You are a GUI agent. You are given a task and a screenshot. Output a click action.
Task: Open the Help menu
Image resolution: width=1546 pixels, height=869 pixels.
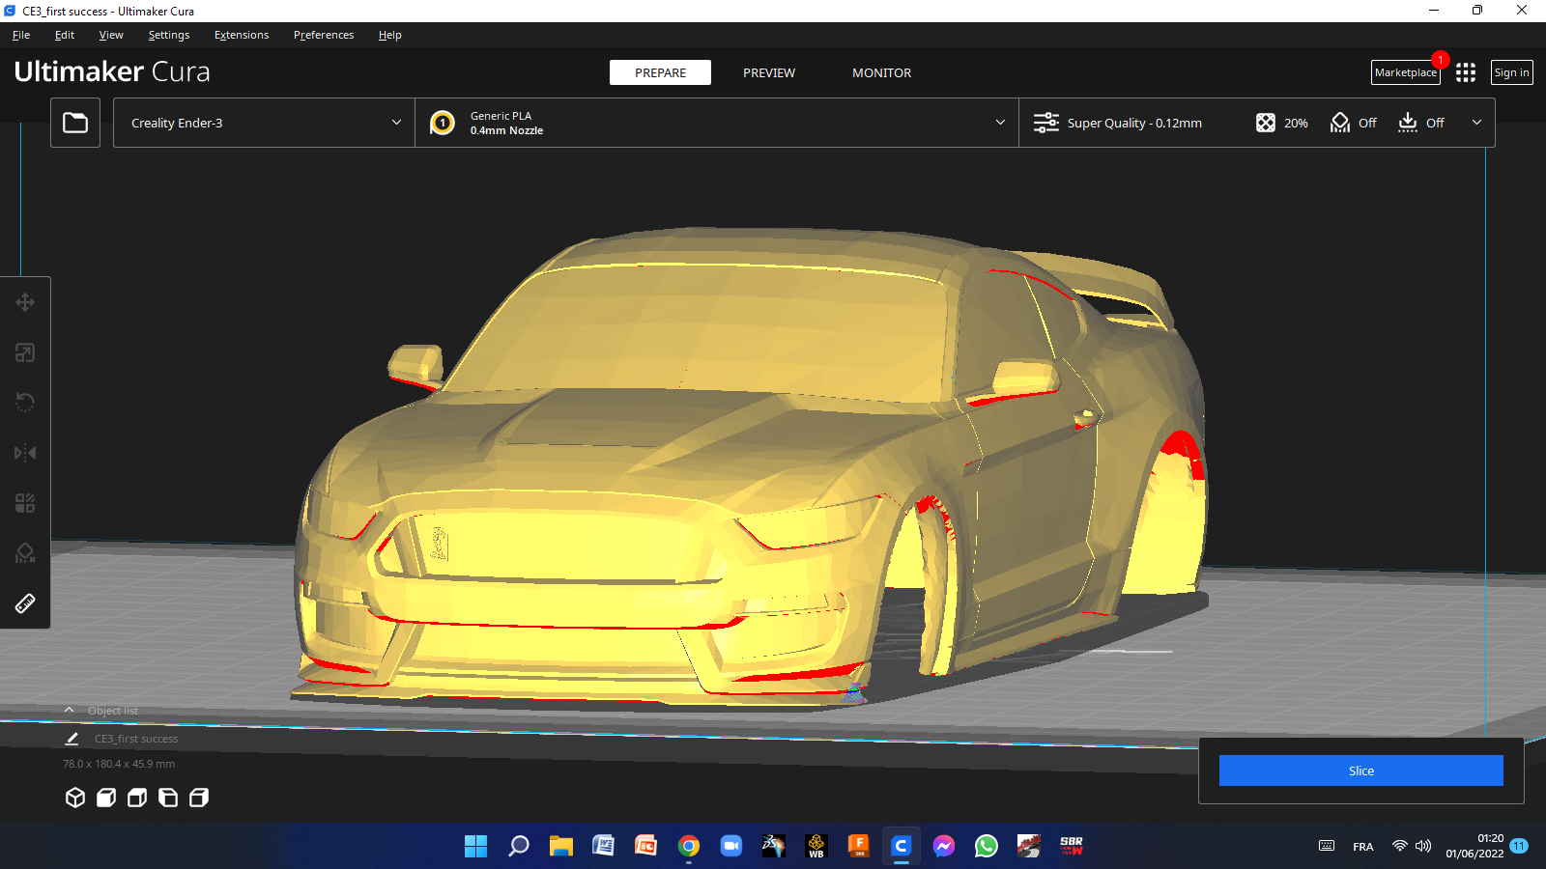tap(390, 35)
